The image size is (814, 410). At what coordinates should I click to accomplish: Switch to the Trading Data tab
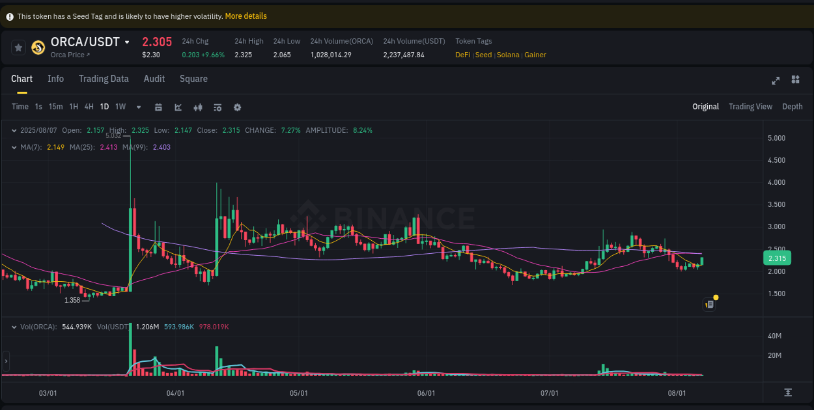tap(104, 79)
